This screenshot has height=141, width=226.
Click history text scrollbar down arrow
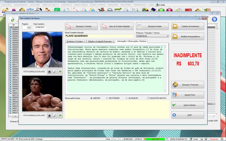click(x=165, y=91)
